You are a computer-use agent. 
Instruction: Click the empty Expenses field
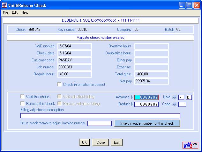[x=152, y=67]
